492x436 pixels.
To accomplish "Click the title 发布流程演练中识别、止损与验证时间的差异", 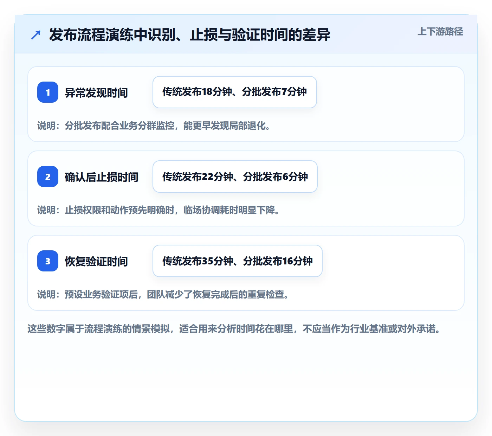I will pyautogui.click(x=190, y=35).
